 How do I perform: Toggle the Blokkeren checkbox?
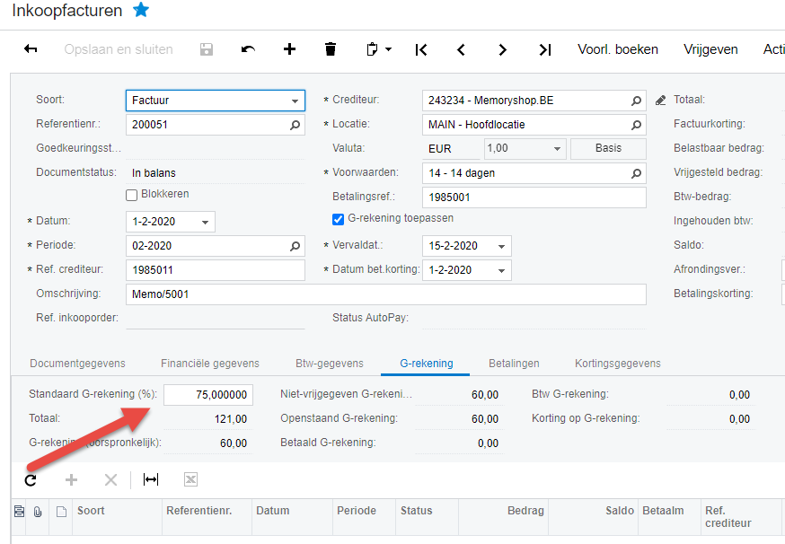[132, 195]
